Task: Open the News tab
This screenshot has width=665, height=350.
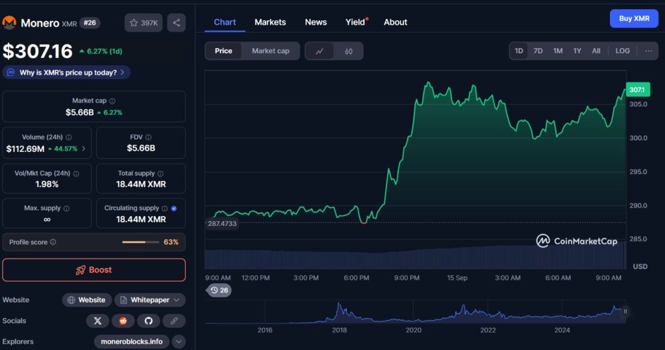Action: pos(316,22)
